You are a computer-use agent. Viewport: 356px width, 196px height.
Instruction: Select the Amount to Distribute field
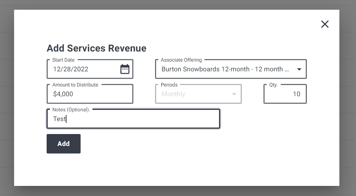click(90, 94)
